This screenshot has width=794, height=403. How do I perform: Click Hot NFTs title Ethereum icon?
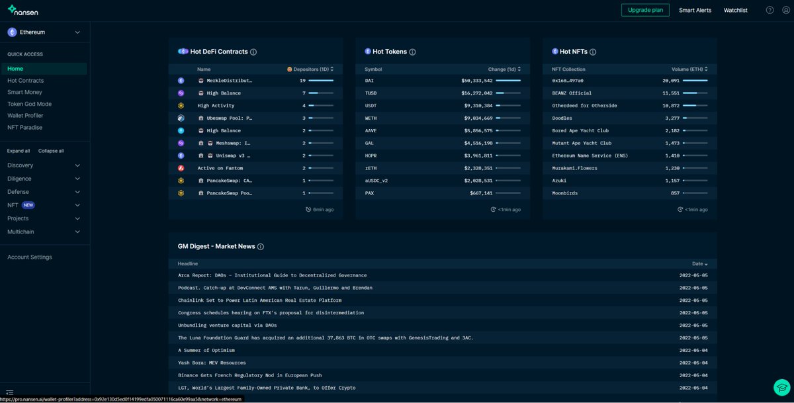coord(555,52)
